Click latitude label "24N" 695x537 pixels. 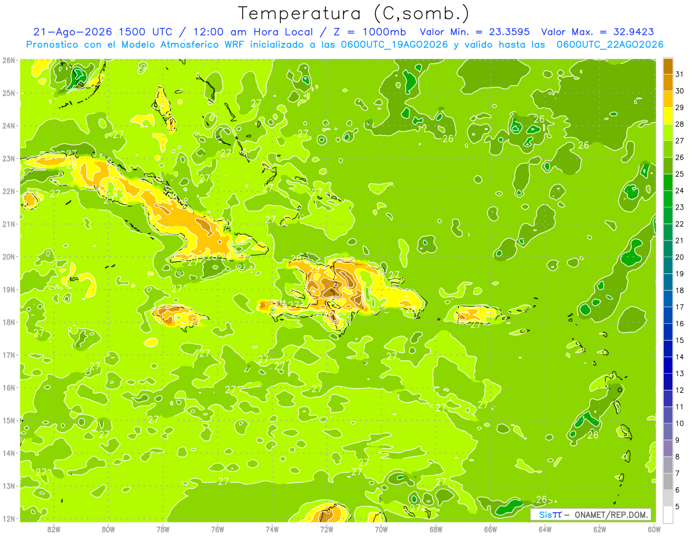tap(9, 126)
